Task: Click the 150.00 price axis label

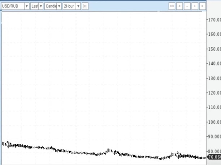Action: (x=214, y=49)
